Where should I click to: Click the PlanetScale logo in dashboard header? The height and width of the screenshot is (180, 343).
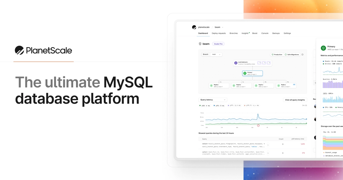[x=194, y=27]
